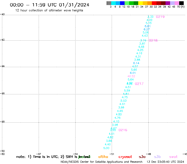Click the wave height value 5.00
This screenshot has width=187, height=164.
coord(106,148)
